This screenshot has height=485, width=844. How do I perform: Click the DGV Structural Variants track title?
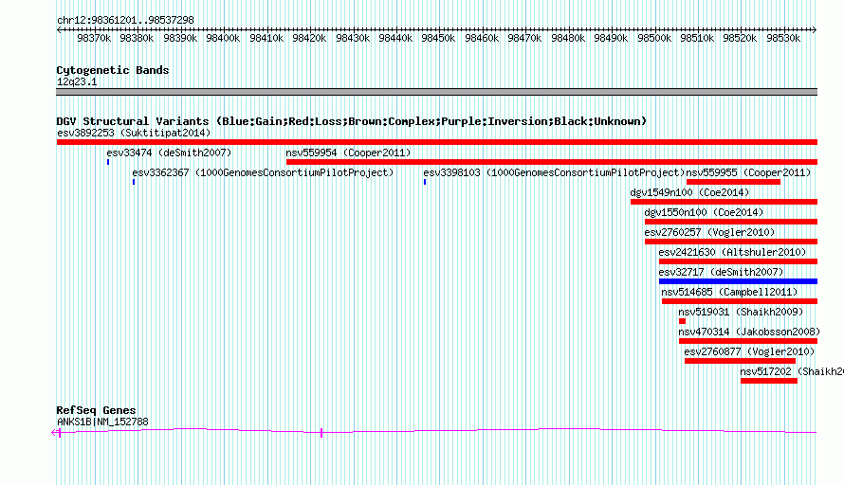pos(352,121)
